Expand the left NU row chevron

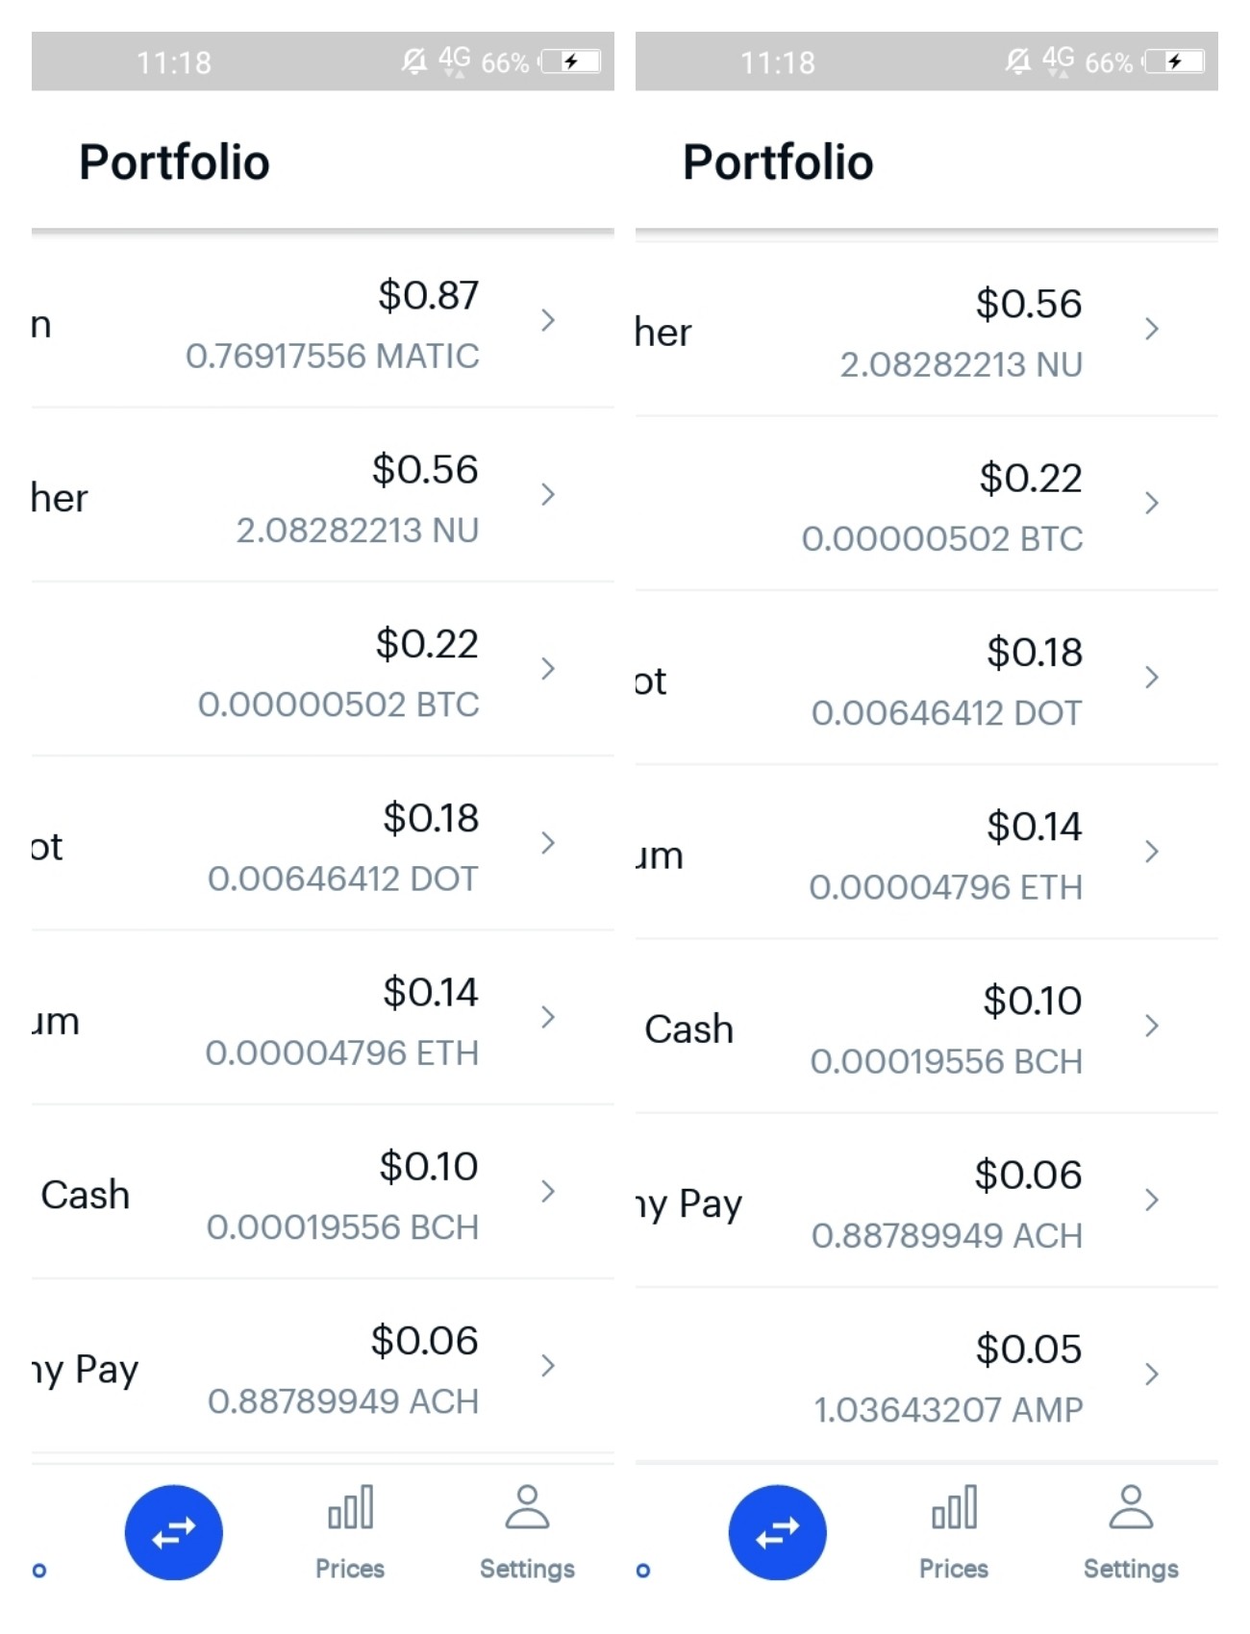548,494
